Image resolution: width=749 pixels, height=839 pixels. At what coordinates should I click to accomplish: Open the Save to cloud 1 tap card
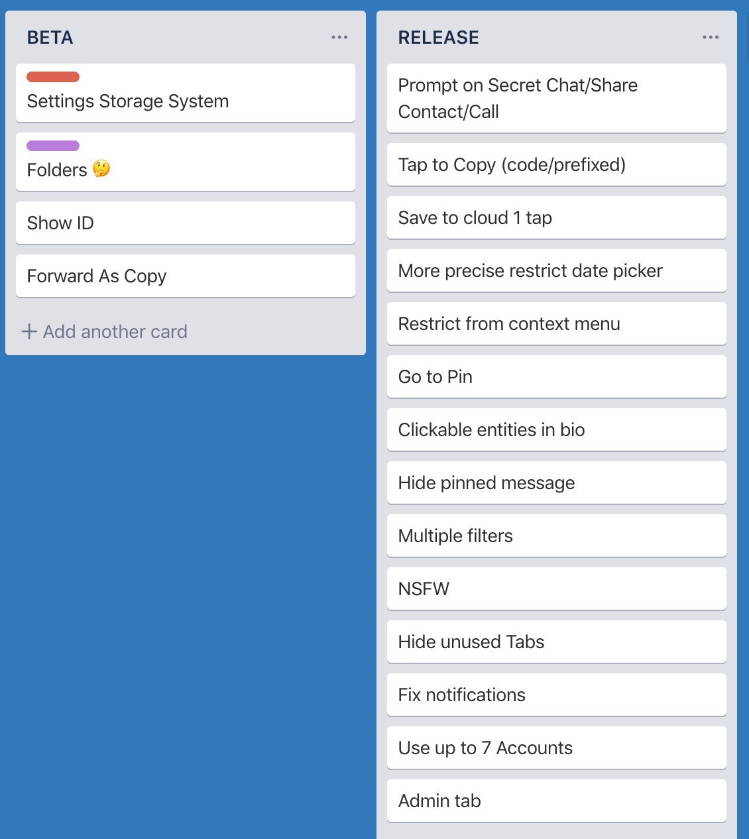pos(557,217)
